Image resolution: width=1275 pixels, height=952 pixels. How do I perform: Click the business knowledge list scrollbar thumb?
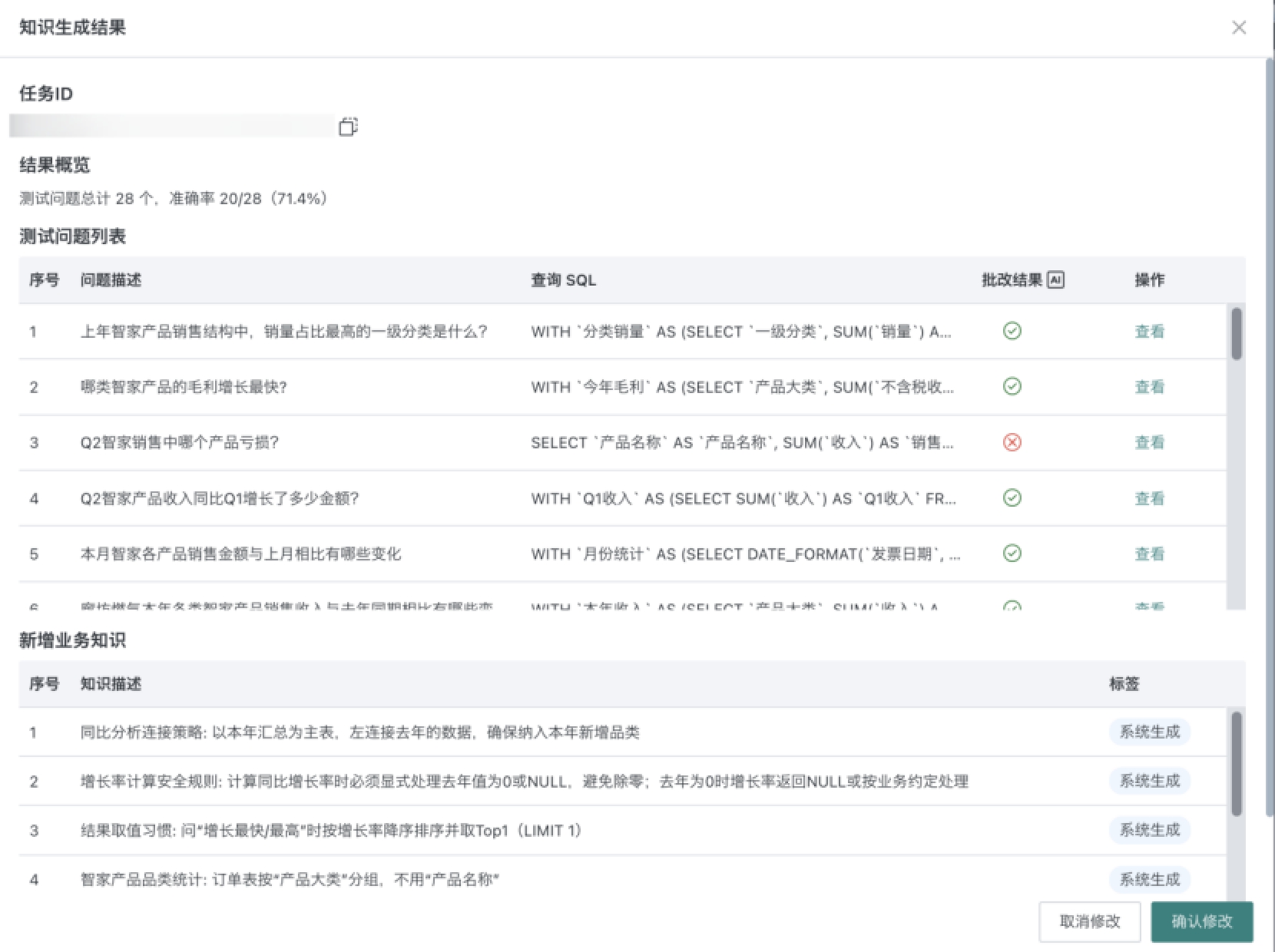pos(1236,764)
